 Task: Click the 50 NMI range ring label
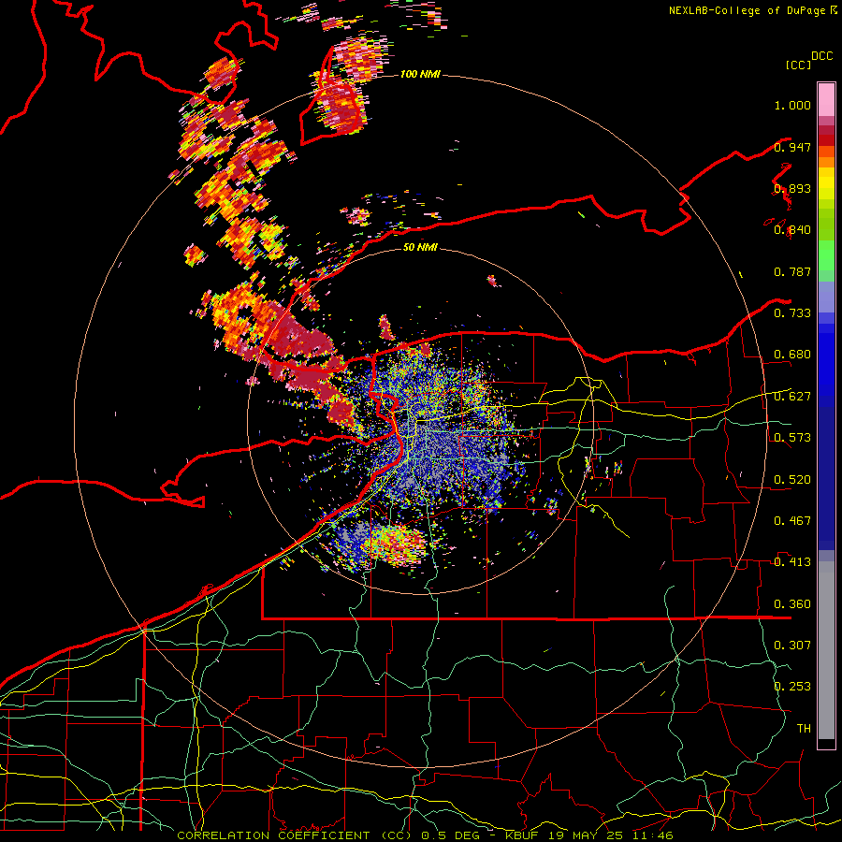(x=420, y=247)
